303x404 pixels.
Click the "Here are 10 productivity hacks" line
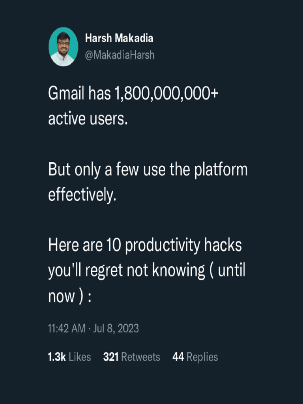pos(145,245)
